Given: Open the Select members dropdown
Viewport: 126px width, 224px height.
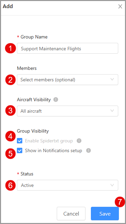Looking at the screenshot, I should tap(68, 80).
